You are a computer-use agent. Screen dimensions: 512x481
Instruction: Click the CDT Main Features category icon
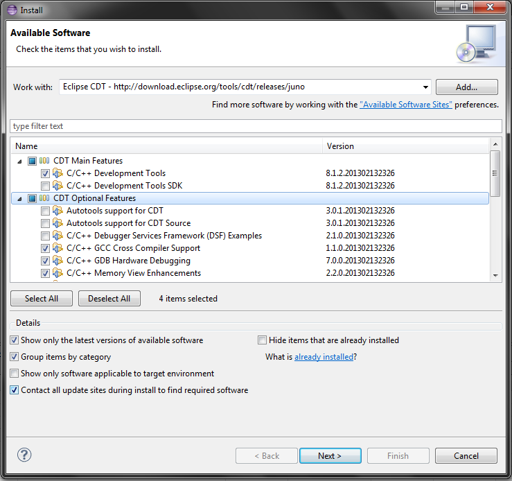click(44, 161)
